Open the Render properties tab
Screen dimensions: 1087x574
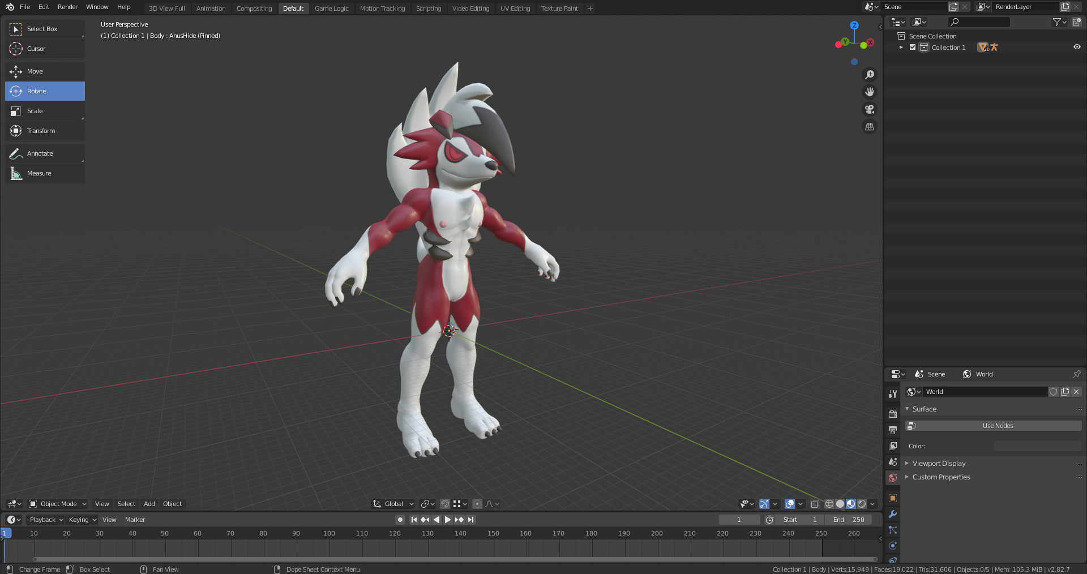(x=893, y=414)
